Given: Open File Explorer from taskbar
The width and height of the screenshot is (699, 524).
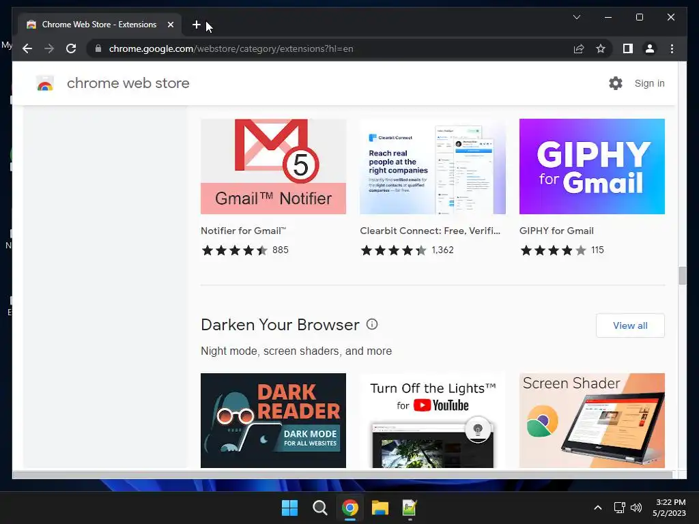Looking at the screenshot, I should tap(380, 508).
